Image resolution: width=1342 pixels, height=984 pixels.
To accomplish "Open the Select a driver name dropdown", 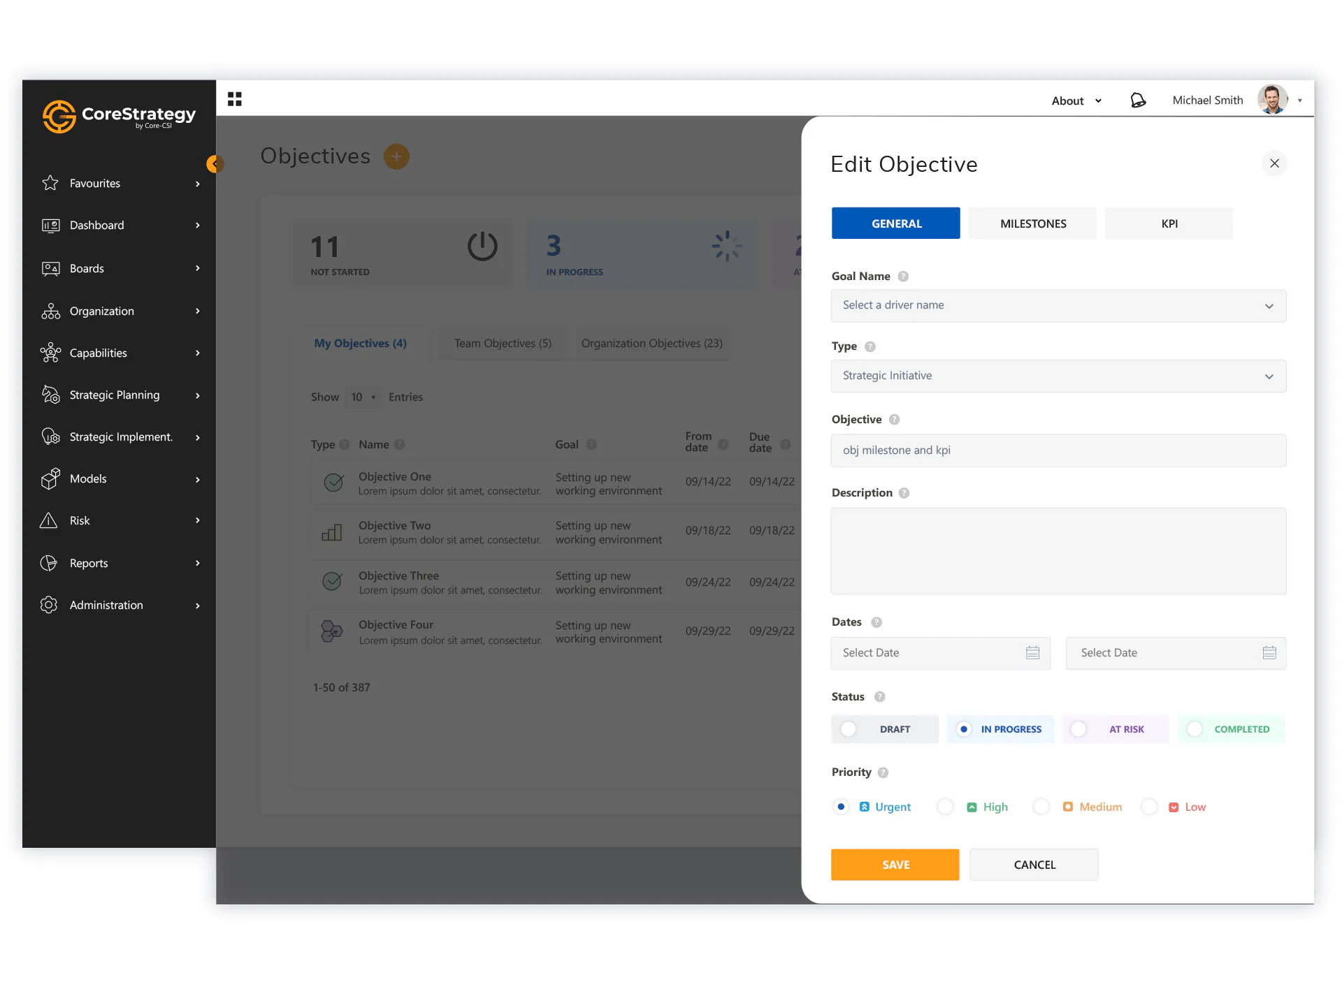I will [1058, 306].
